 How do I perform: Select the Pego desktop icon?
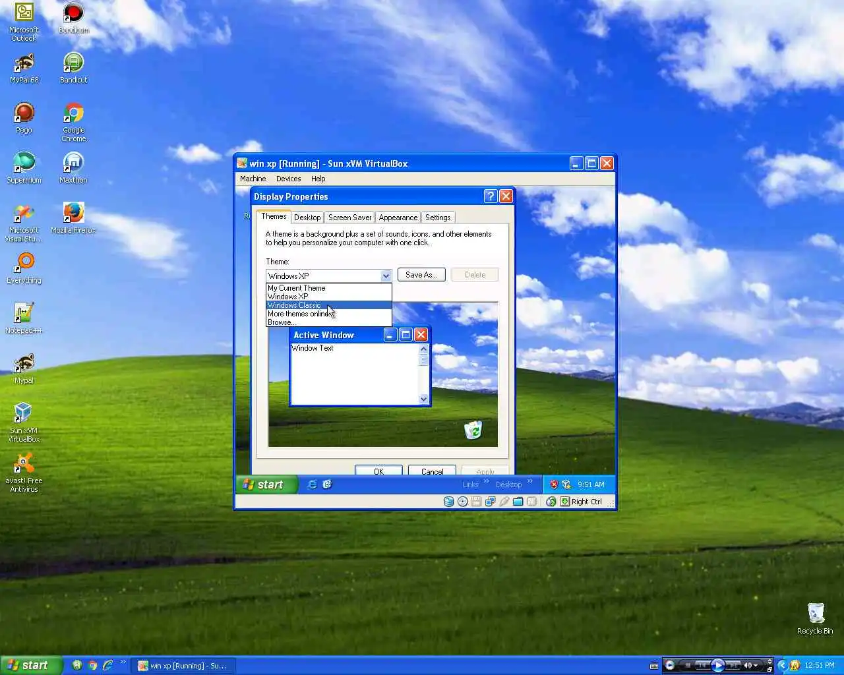tap(24, 119)
